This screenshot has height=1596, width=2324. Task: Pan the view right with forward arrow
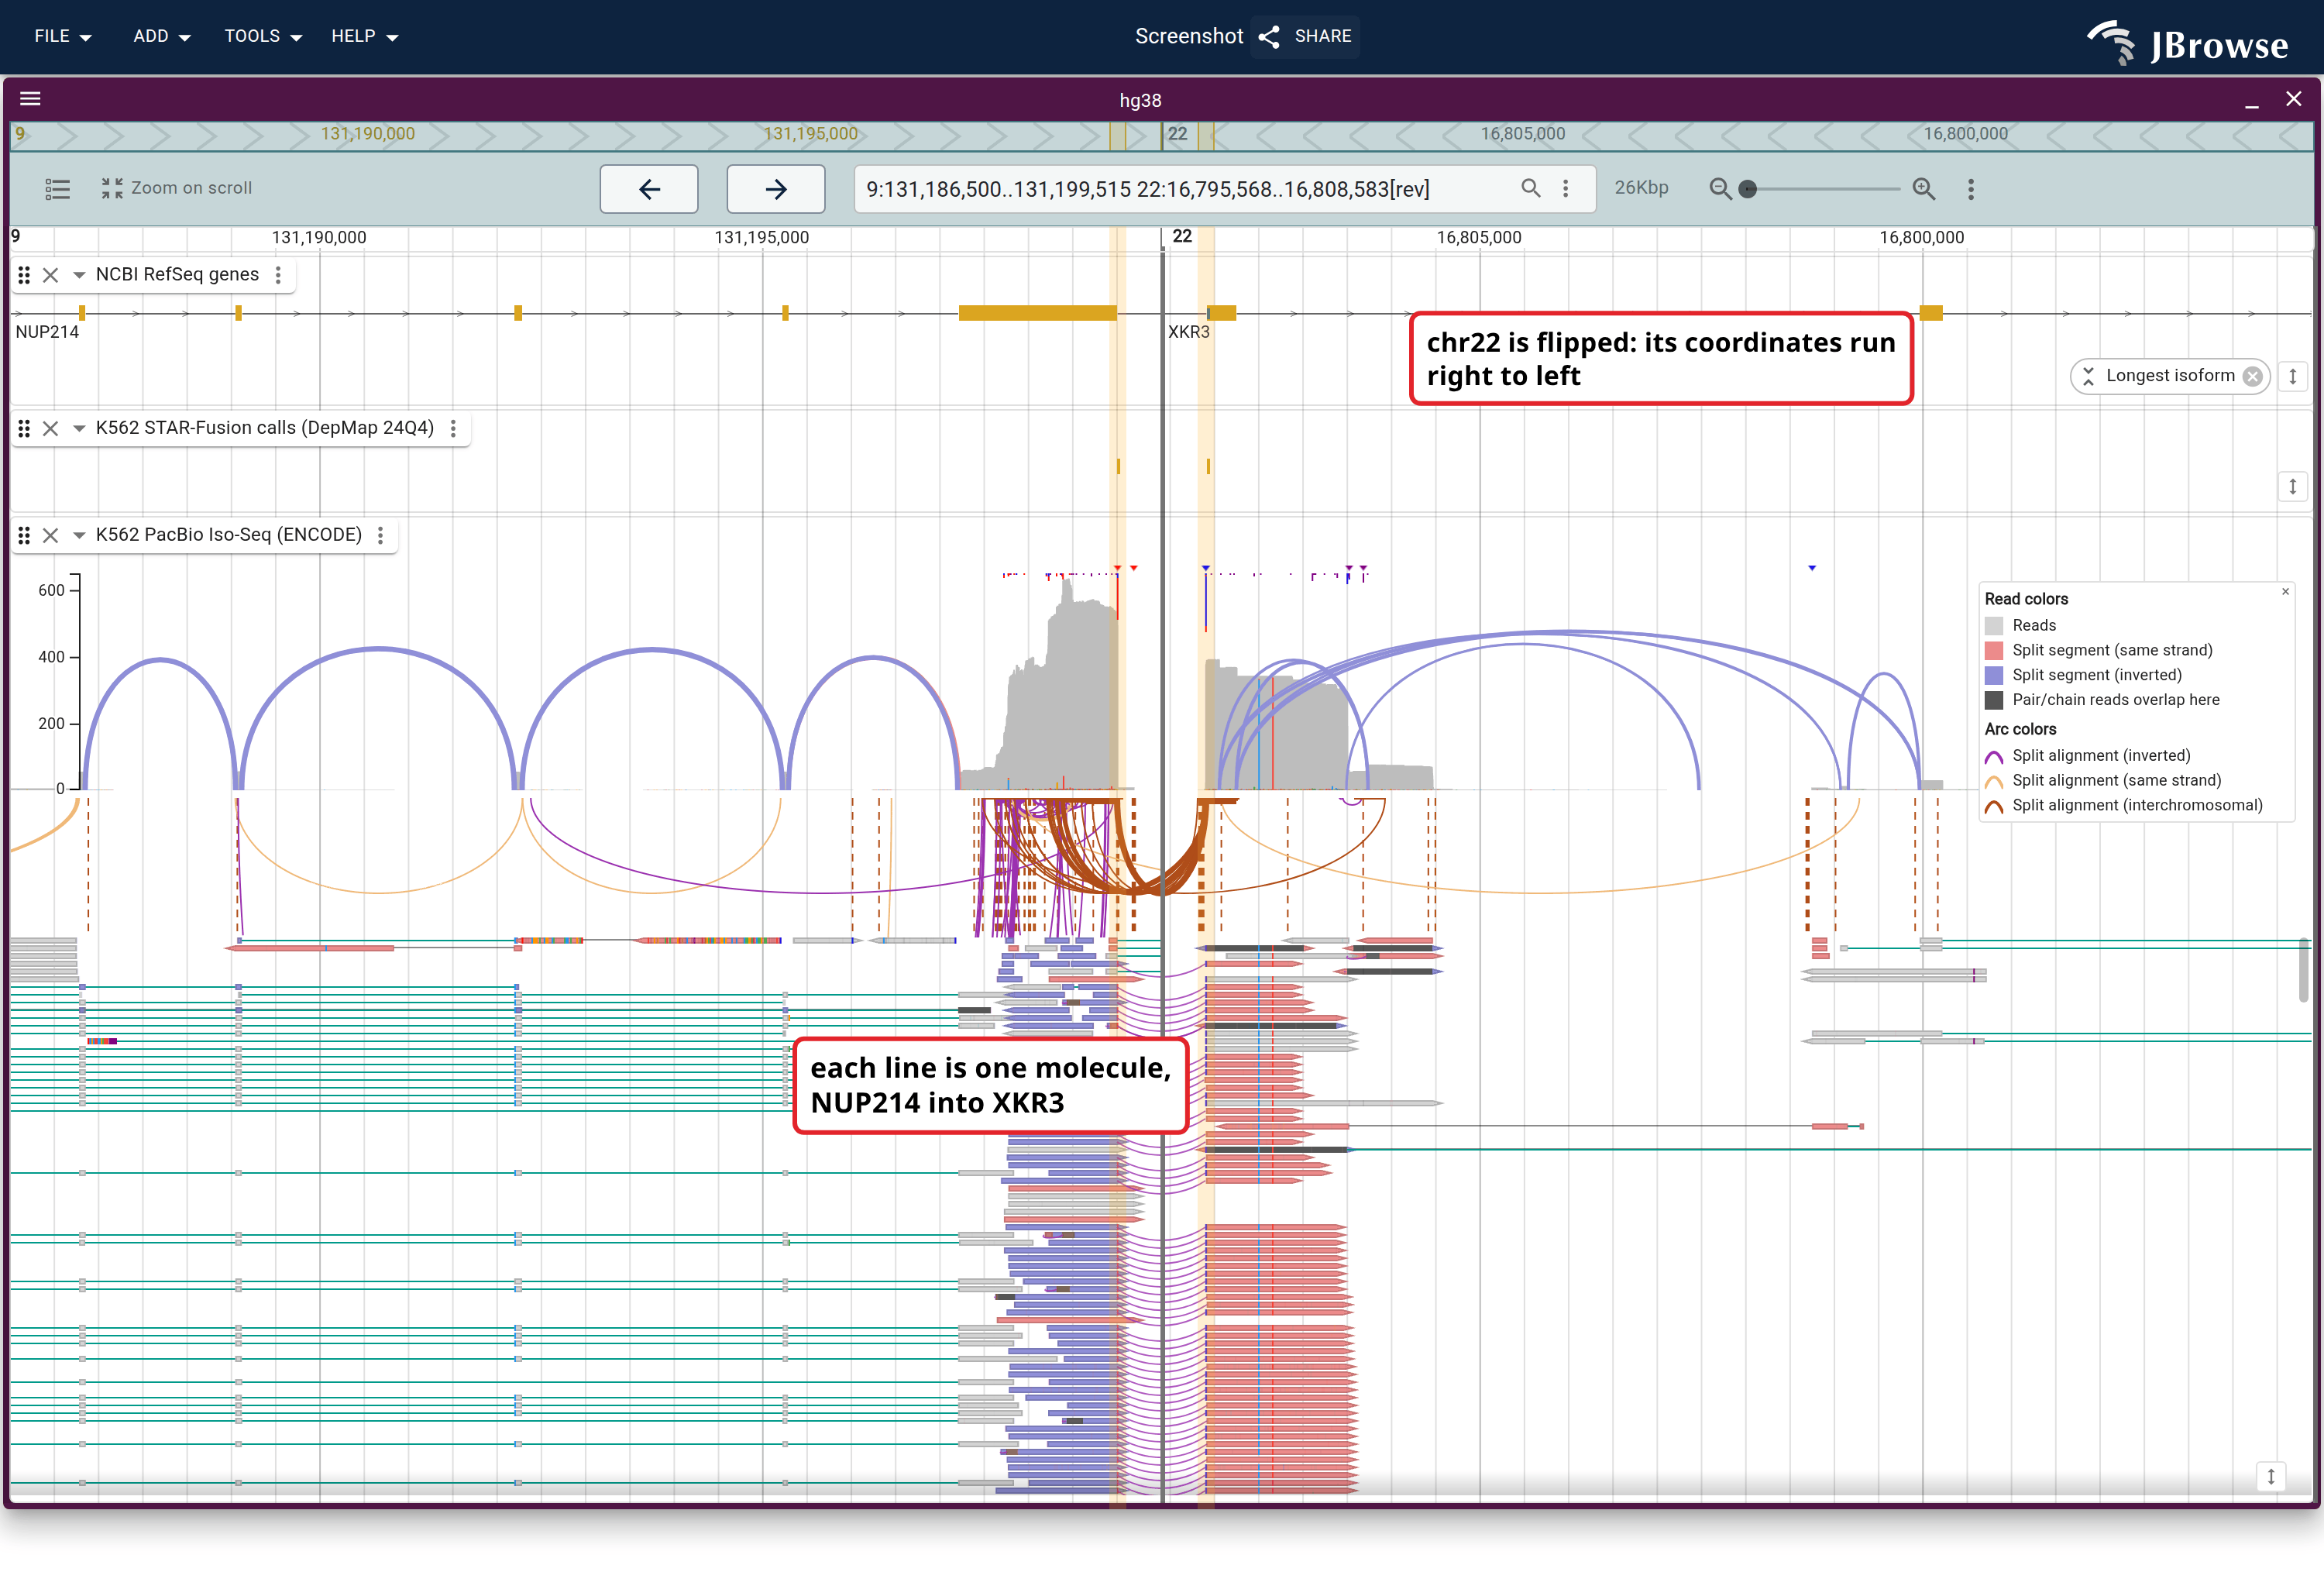pos(776,189)
